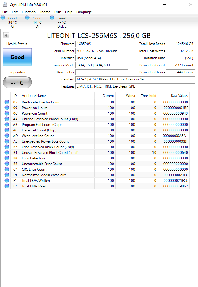Click the ID column header
This screenshot has width=198, height=287.
coord(15,96)
